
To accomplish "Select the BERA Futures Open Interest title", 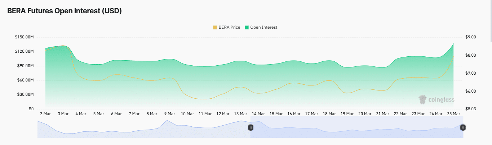I will point(65,11).
